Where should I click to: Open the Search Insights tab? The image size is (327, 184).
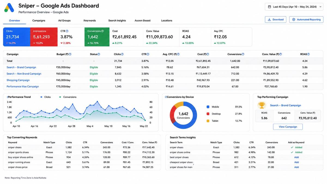click(117, 20)
